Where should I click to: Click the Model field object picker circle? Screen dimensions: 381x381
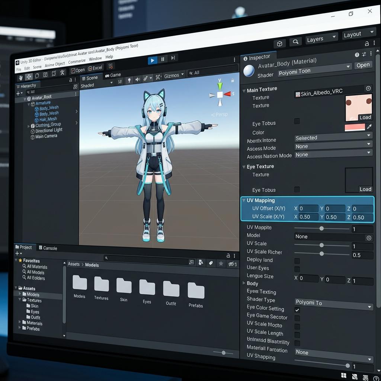[369, 238]
